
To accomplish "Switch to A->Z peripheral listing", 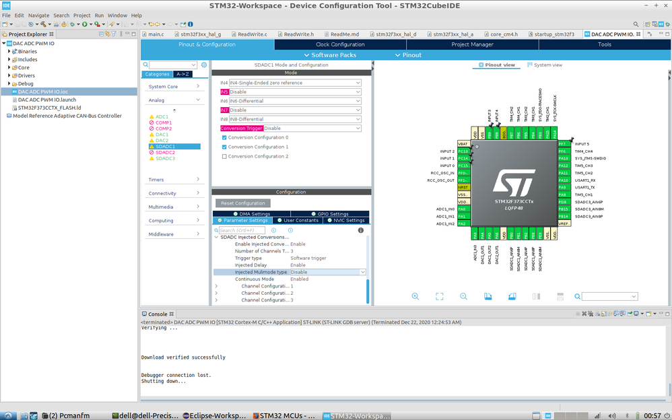I will [182, 74].
